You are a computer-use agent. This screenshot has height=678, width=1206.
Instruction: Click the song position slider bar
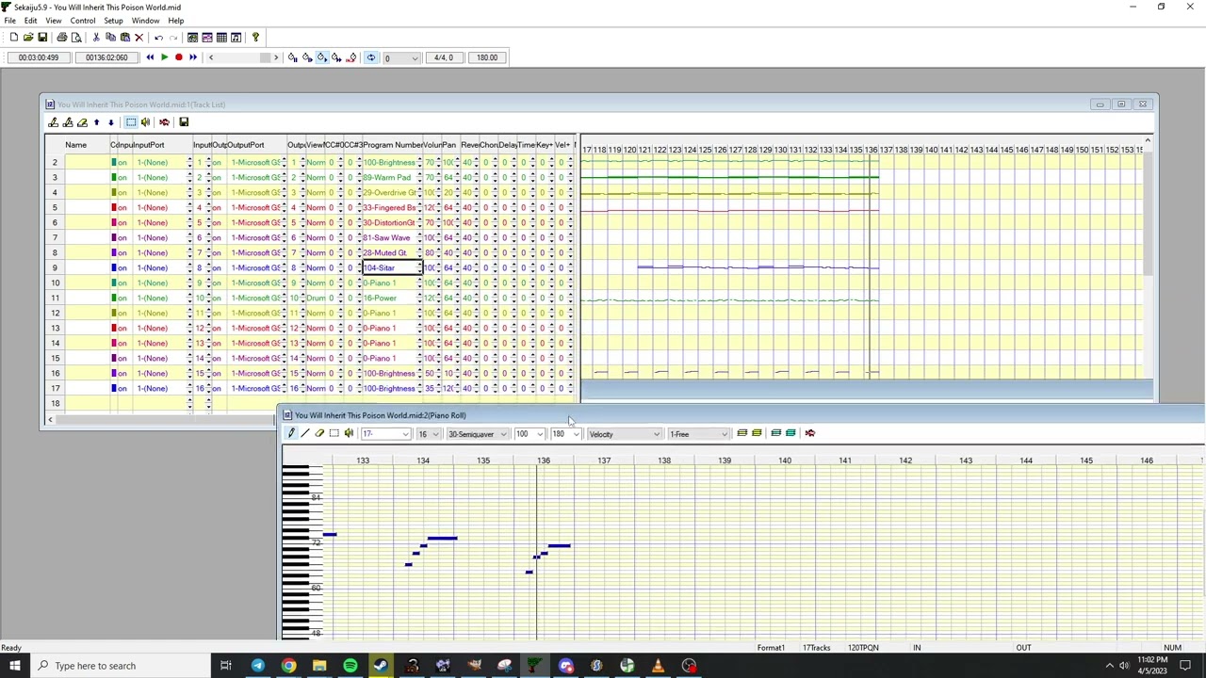243,57
